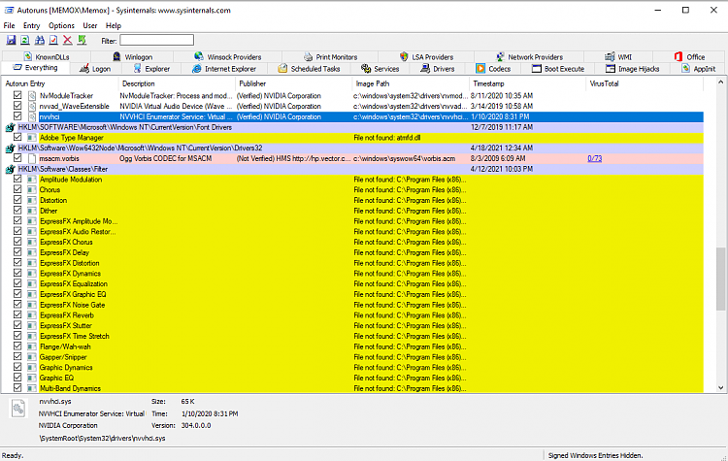This screenshot has height=461, width=728.
Task: Sort by Description column header
Action: coord(177,83)
